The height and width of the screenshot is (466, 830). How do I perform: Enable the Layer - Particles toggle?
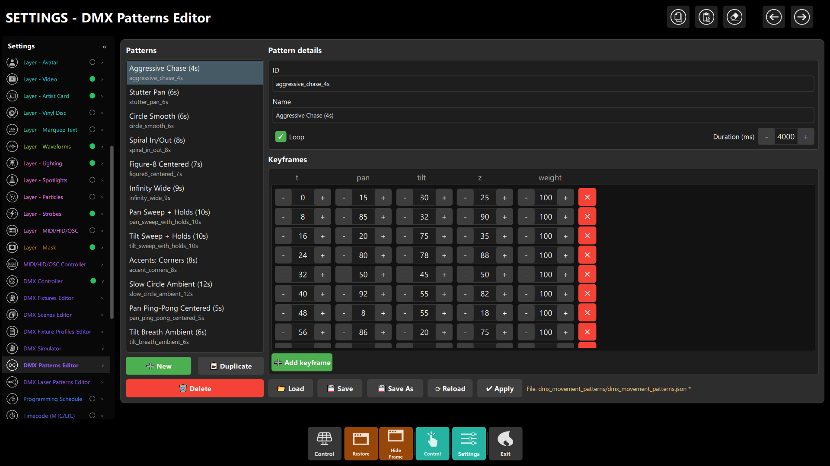(92, 197)
